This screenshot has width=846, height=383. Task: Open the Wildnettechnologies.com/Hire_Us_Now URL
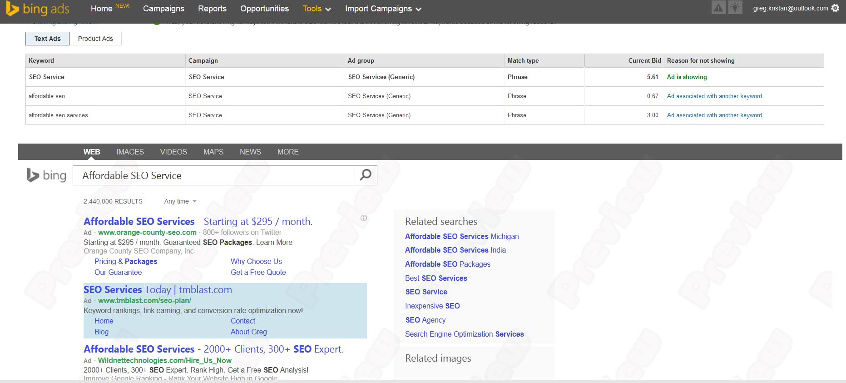165,360
